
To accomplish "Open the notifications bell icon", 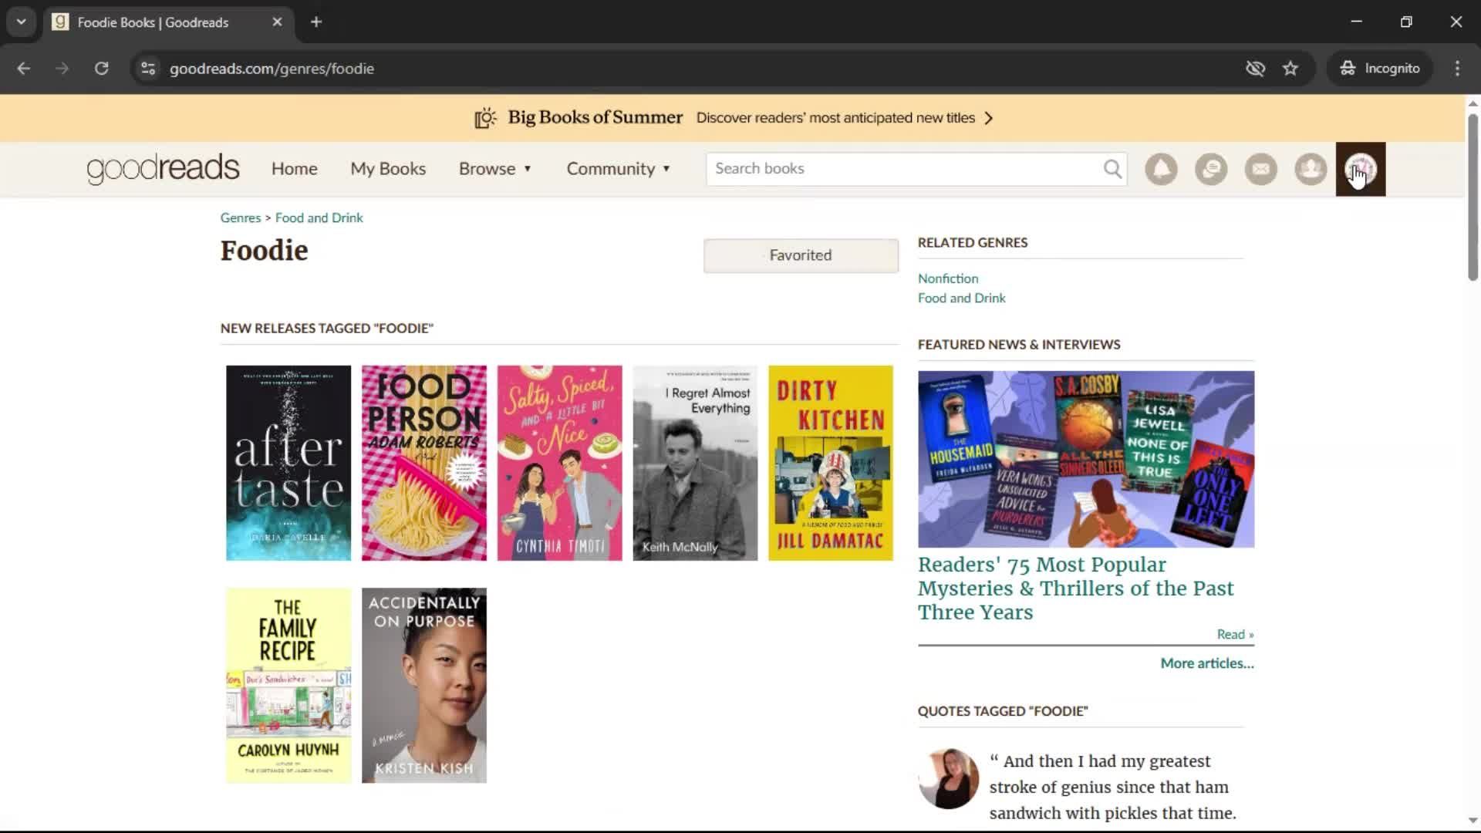I will (1161, 169).
